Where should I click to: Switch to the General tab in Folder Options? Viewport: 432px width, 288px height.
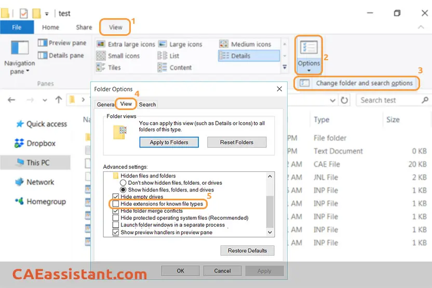(x=105, y=104)
